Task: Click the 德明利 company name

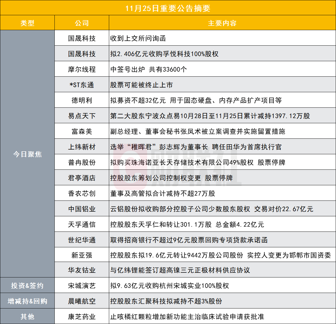Action: 82,100
